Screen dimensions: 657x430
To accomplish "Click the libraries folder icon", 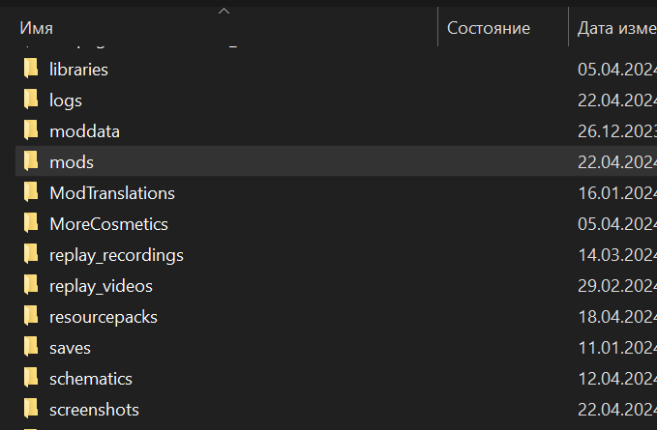I will point(31,70).
